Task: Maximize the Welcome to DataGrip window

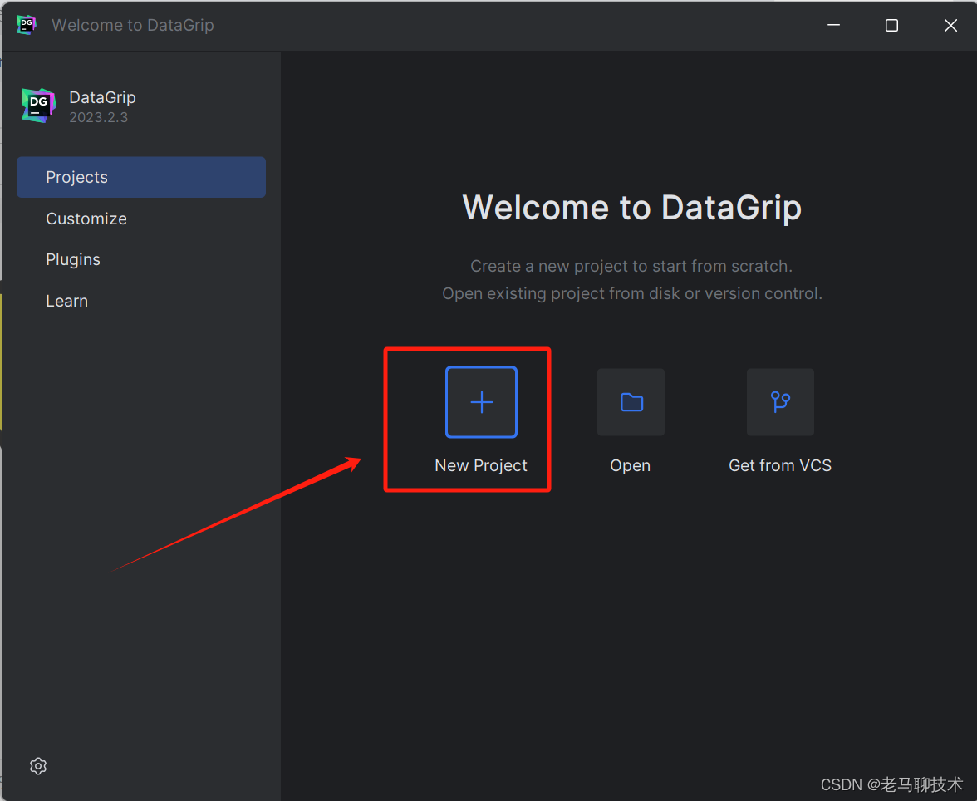Action: [x=891, y=25]
